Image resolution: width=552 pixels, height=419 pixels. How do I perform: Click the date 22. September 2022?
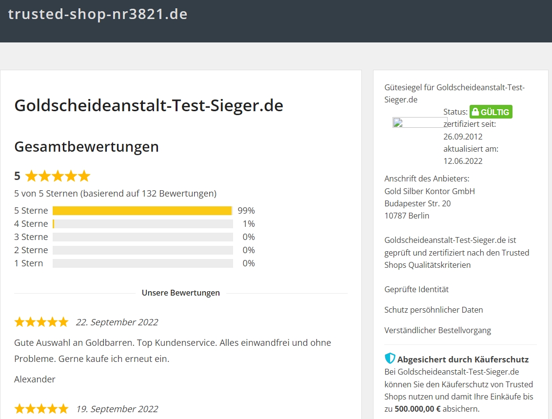[x=117, y=322]
